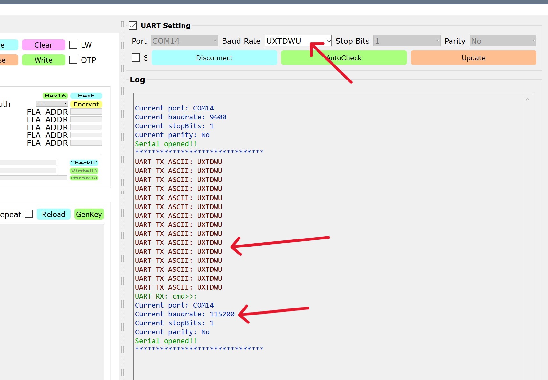Click the 'Current baudrate: 9600' log line
This screenshot has width=548, height=380.
tap(181, 117)
